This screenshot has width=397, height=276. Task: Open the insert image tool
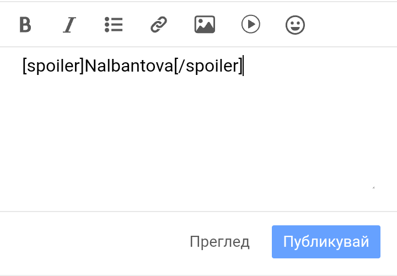point(205,25)
